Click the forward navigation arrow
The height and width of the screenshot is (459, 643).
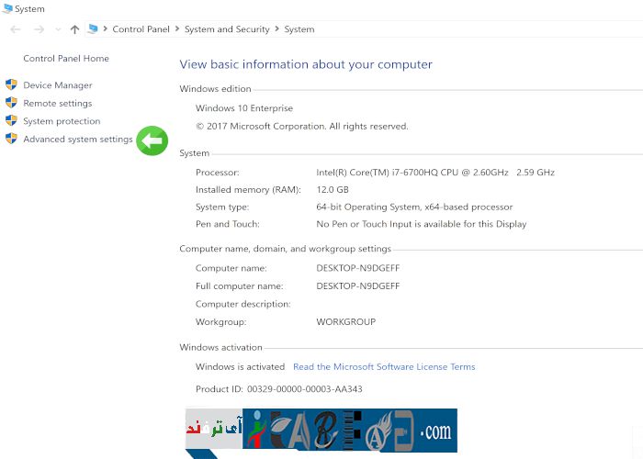point(39,29)
